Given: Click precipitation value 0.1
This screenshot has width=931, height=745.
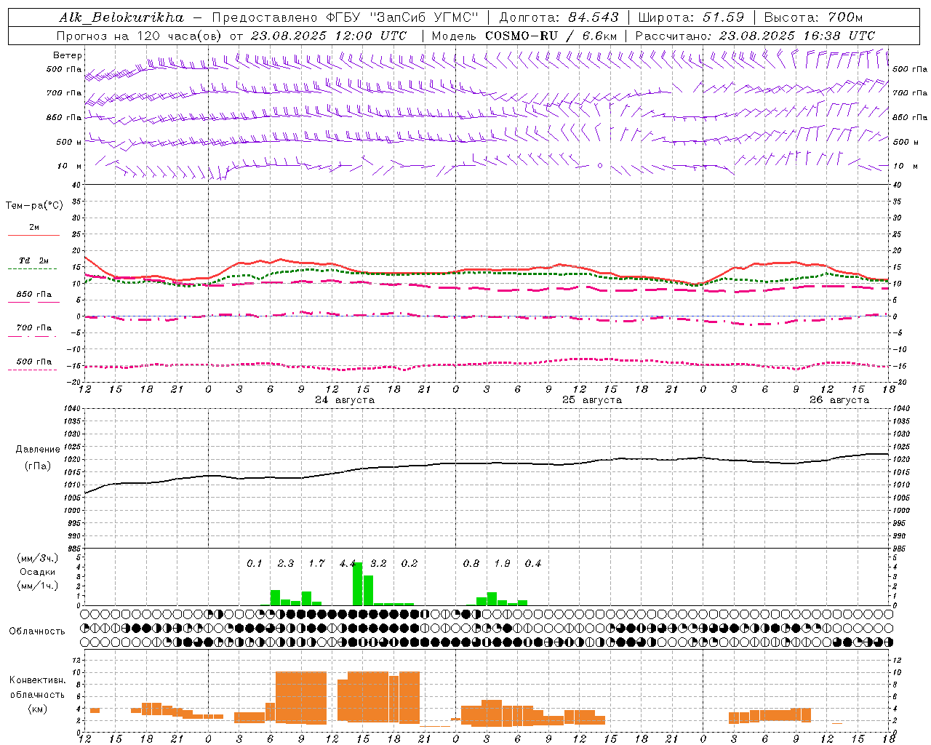Looking at the screenshot, I should pyautogui.click(x=255, y=564).
